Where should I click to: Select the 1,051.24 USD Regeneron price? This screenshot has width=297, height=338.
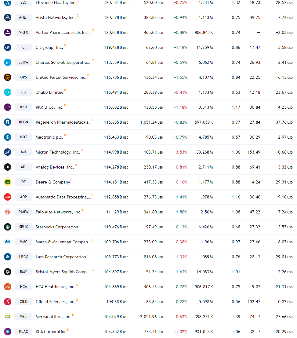tap(151, 122)
